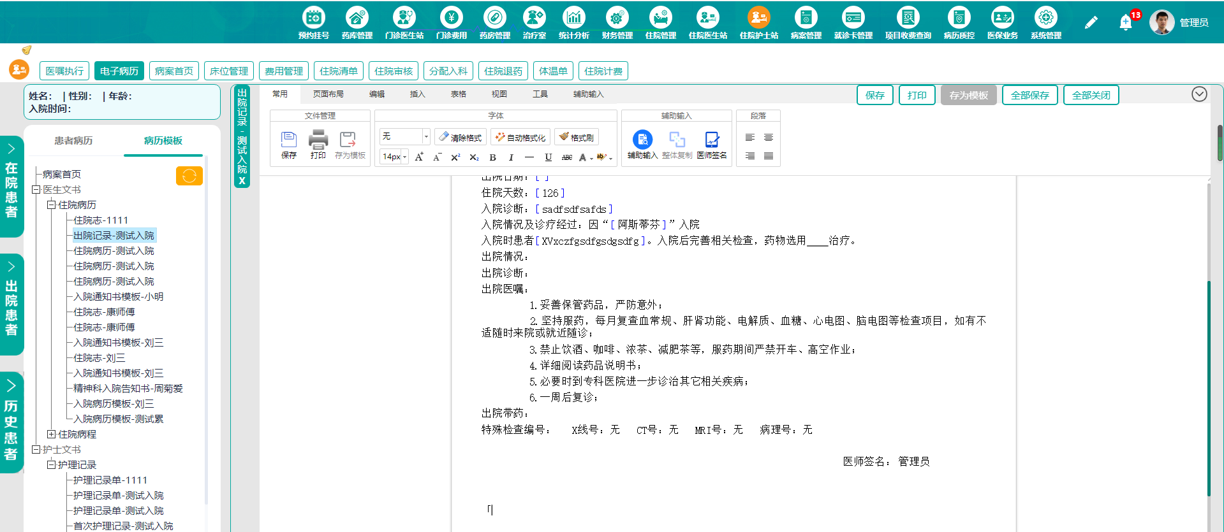Open the 医嘱执行 tab
Image resolution: width=1224 pixels, height=532 pixels.
coord(64,71)
